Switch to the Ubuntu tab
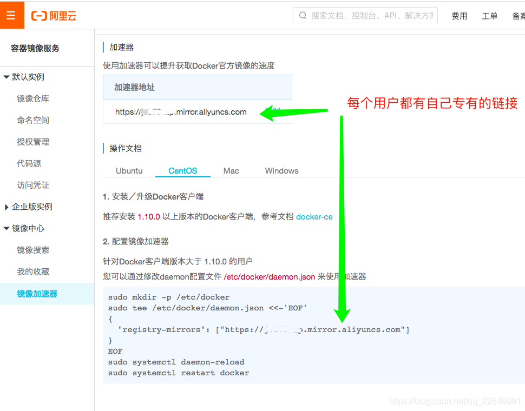525x411 pixels. click(x=129, y=170)
